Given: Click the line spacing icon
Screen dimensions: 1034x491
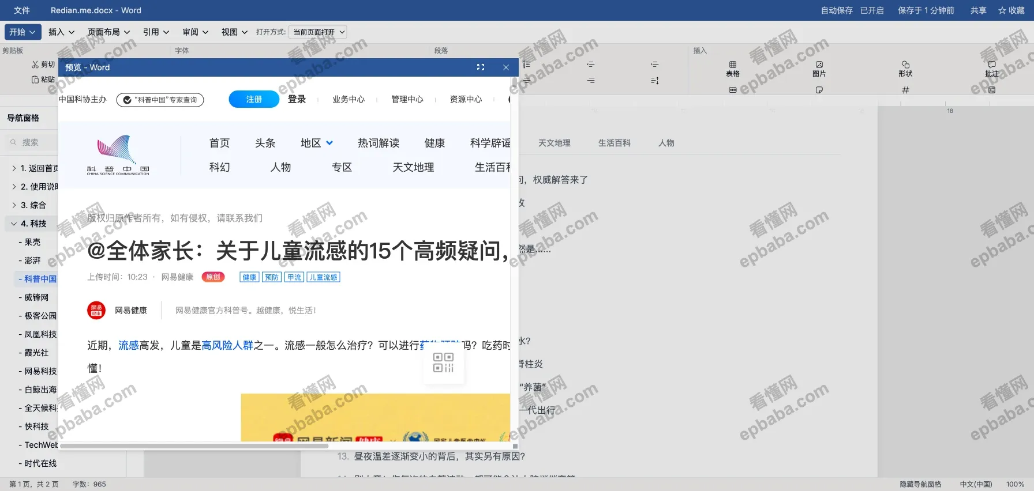Looking at the screenshot, I should pos(654,81).
